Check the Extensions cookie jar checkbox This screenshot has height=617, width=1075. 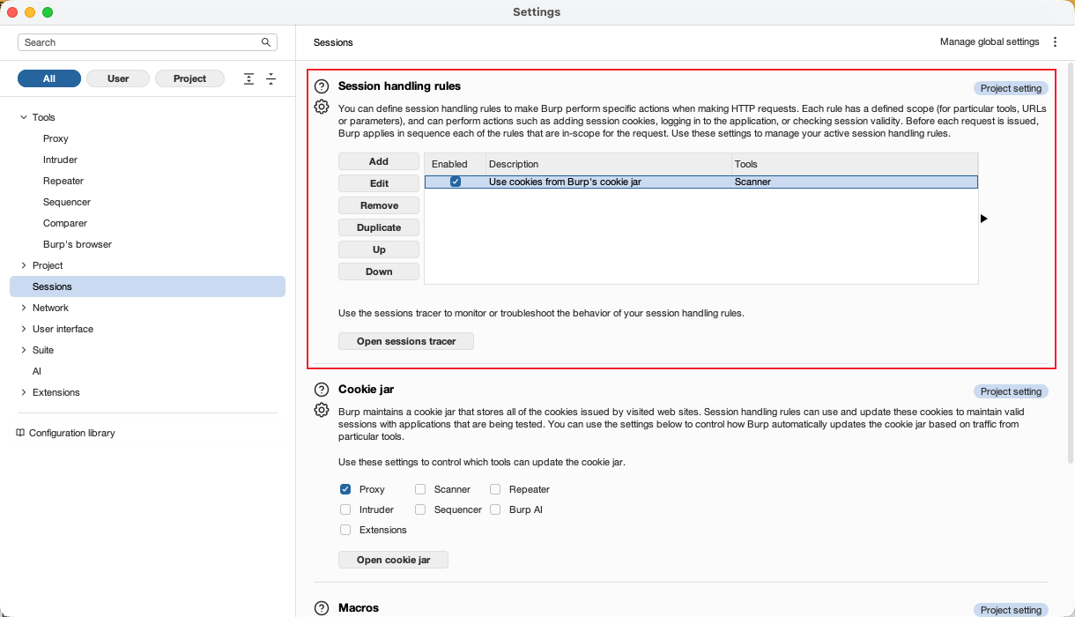(345, 530)
